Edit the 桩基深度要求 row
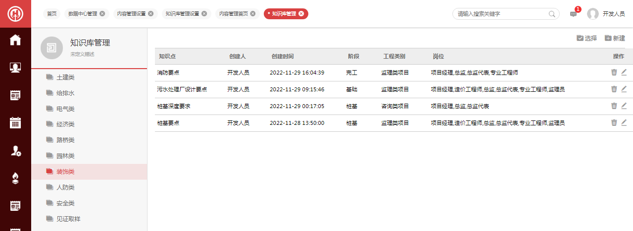This screenshot has width=633, height=231. click(x=624, y=106)
